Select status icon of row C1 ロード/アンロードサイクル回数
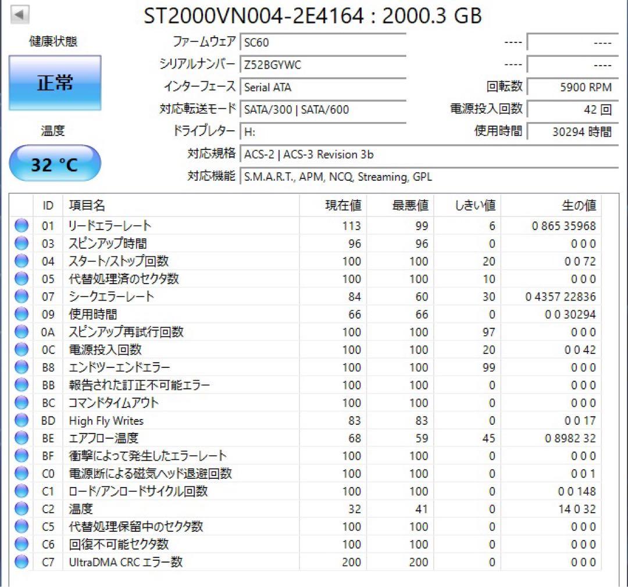This screenshot has height=587, width=628. [22, 491]
